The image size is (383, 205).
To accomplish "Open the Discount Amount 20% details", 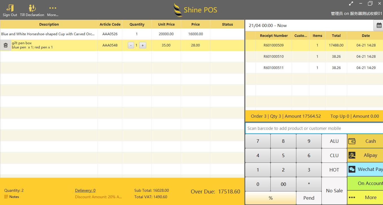I will coord(98,197).
